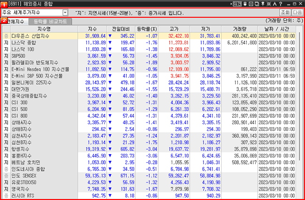Click the 일괄 button in the title bar
Image resolution: width=305 pixels, height=200 pixels.
click(237, 4)
